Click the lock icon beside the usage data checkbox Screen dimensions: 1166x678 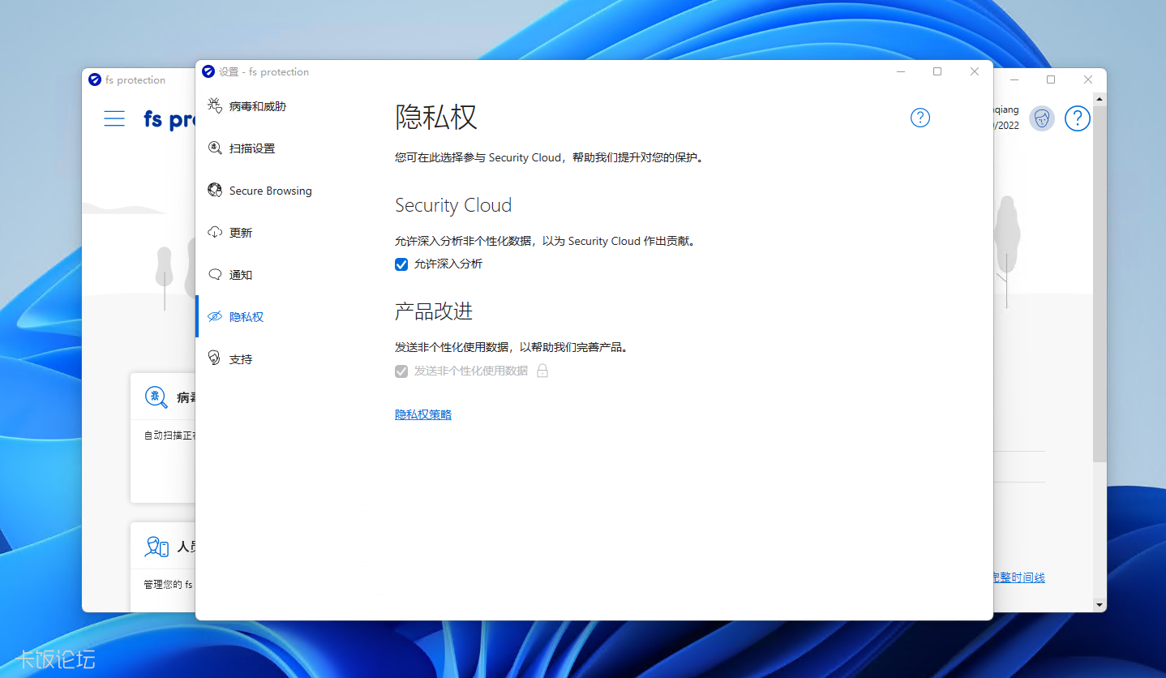(x=542, y=371)
